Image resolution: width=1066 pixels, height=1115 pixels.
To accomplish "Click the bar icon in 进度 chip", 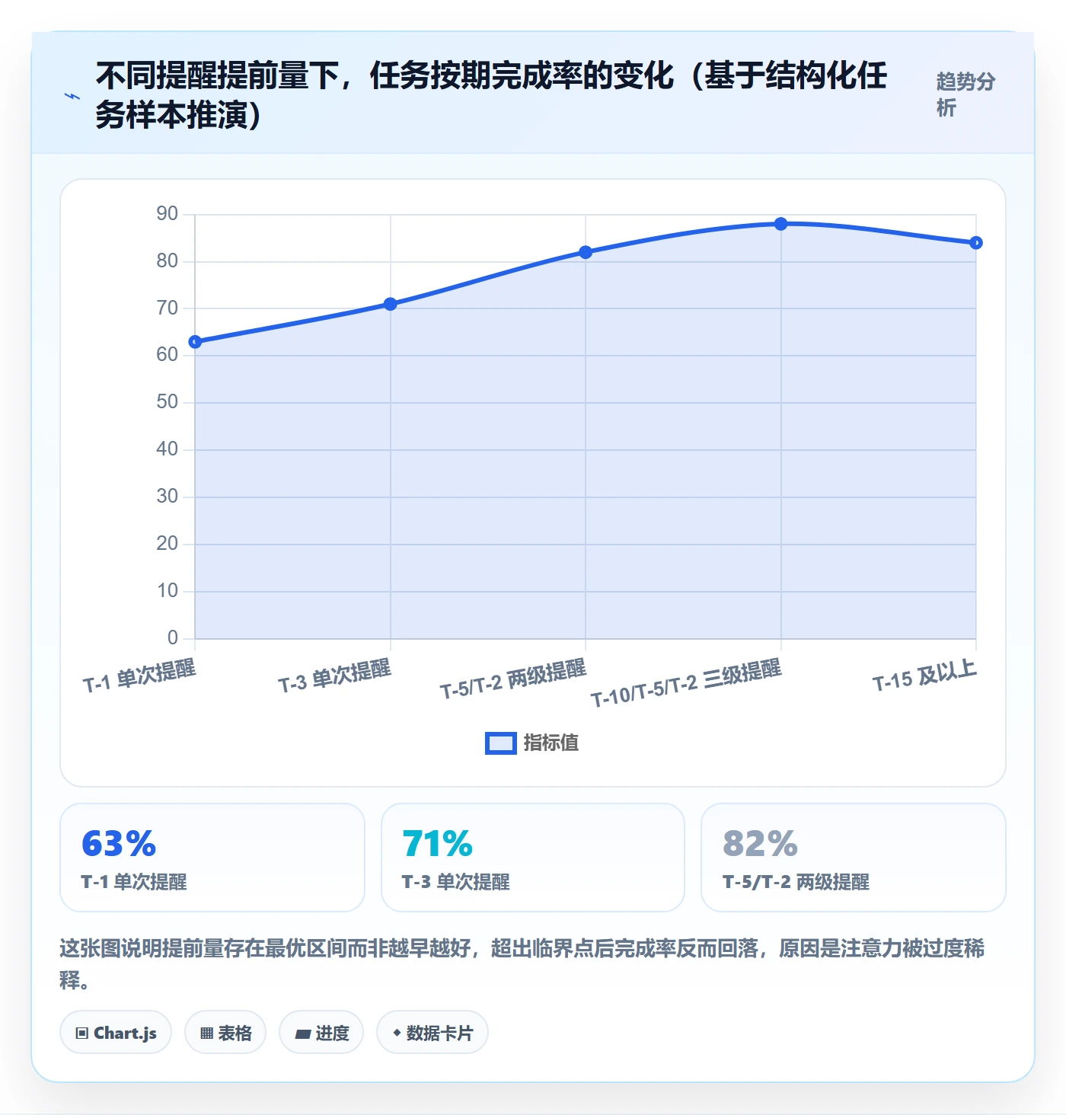I will (303, 1034).
